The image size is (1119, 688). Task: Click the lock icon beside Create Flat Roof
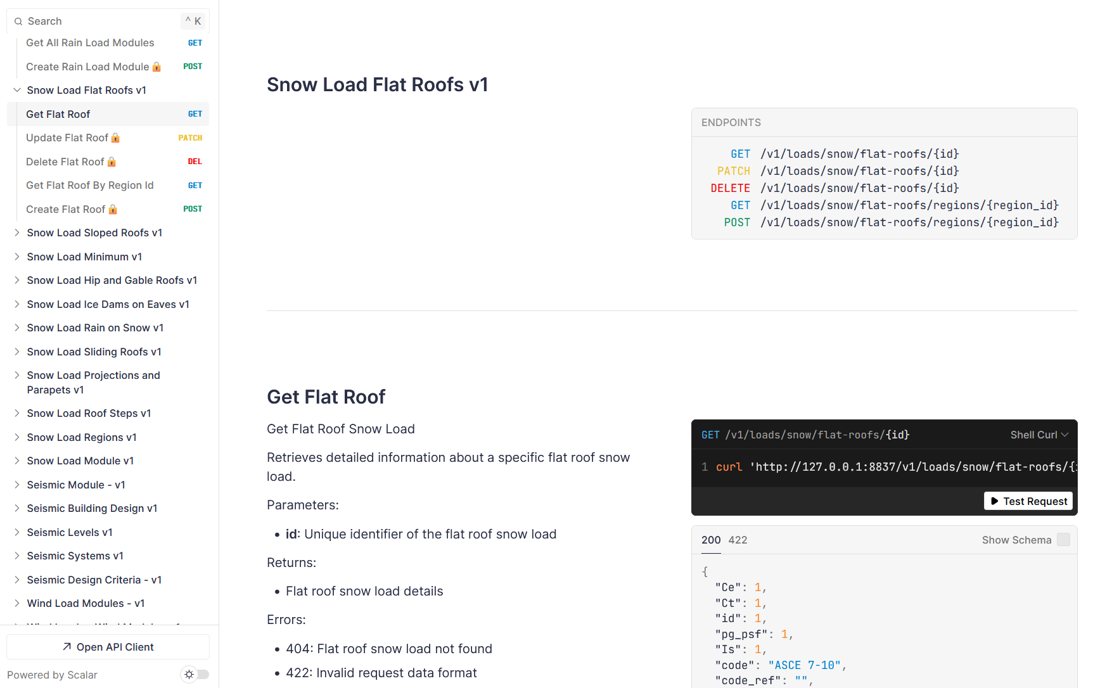pos(113,209)
